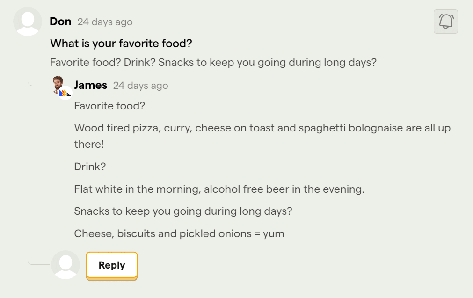Screen dimensions: 473x298
Task: Open James's profile via his name
Action: pos(90,85)
